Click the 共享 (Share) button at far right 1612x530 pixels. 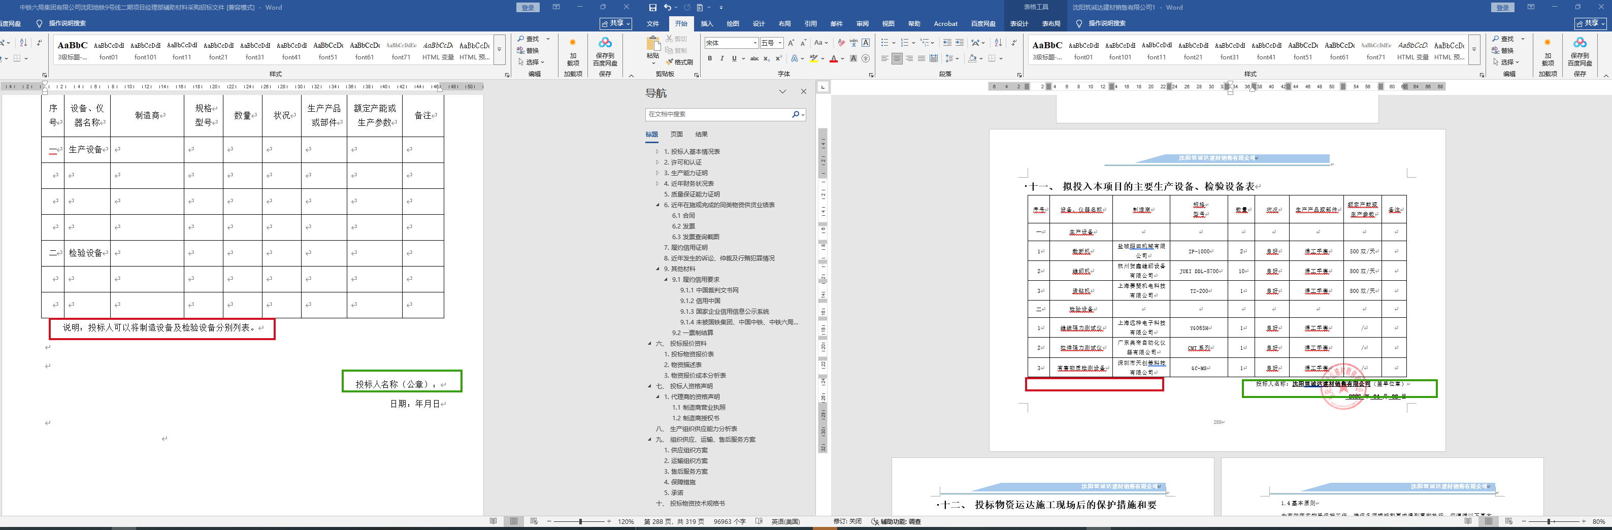tap(1591, 23)
